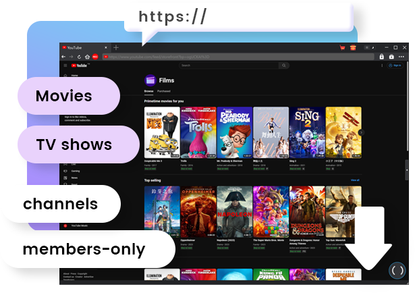Reload the page with the refresh icon
The height and width of the screenshot is (293, 415).
point(79,57)
